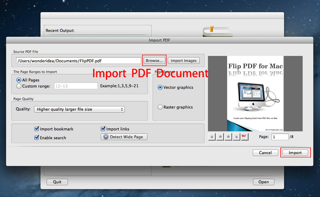The image size is (320, 197).
Task: Click the Import button
Action: [295, 153]
